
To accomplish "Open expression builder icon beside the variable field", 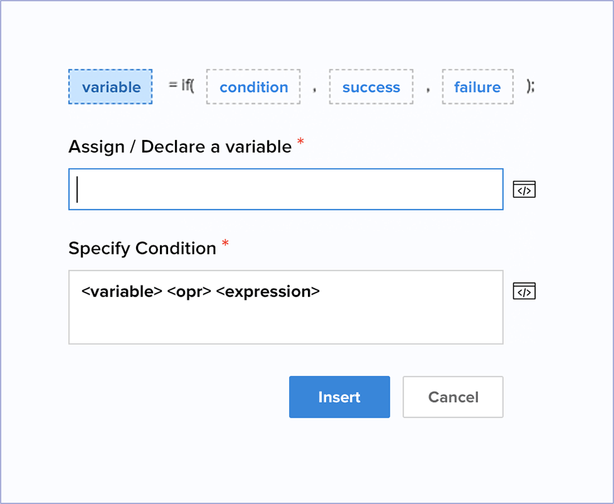I will [524, 189].
